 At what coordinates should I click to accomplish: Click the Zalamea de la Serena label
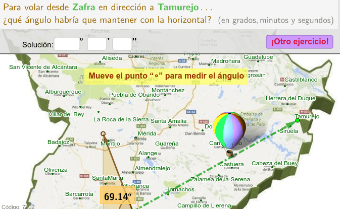[220, 179]
